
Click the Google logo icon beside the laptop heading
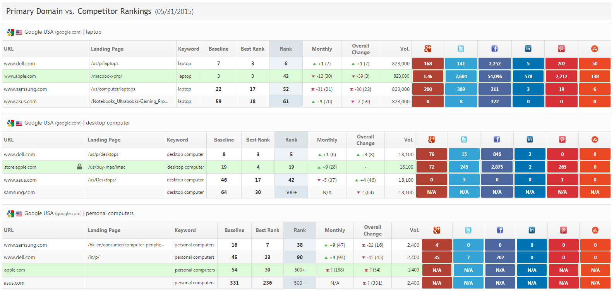point(10,32)
